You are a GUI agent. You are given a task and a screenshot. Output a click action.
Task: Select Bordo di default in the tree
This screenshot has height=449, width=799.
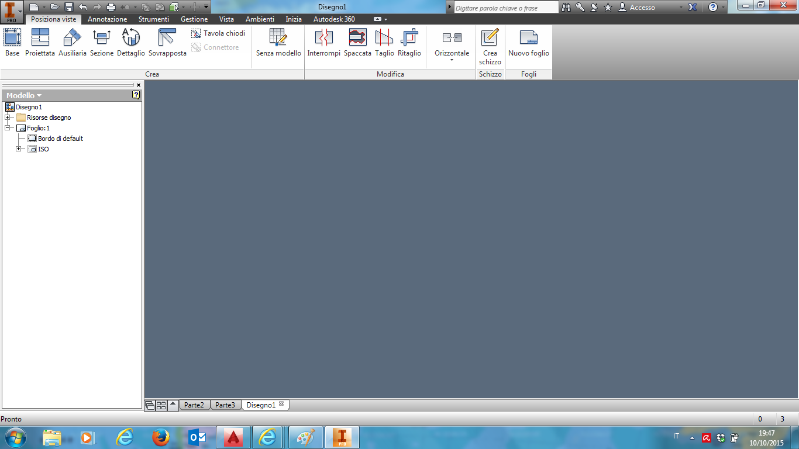pyautogui.click(x=60, y=138)
